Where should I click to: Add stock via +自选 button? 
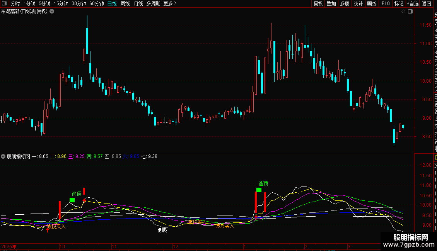[413, 3]
